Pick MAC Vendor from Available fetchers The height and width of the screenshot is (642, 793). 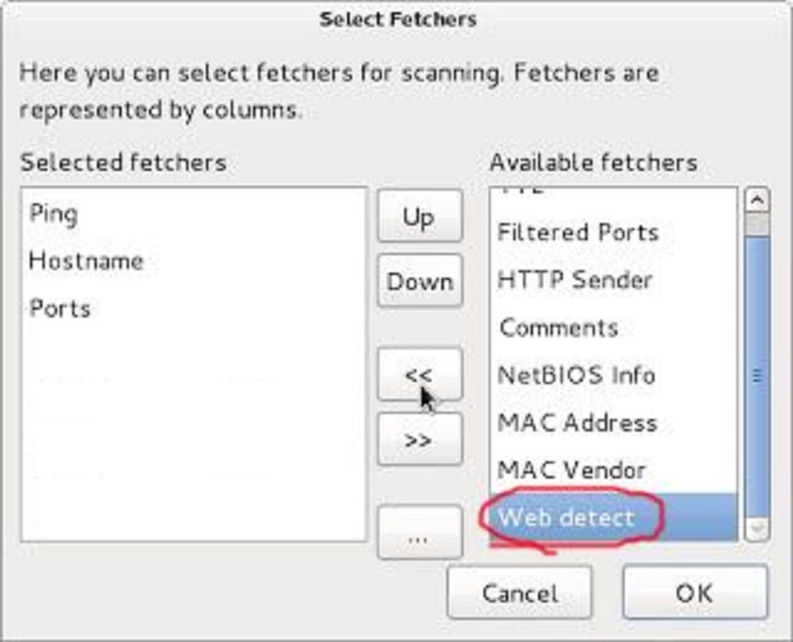[571, 470]
